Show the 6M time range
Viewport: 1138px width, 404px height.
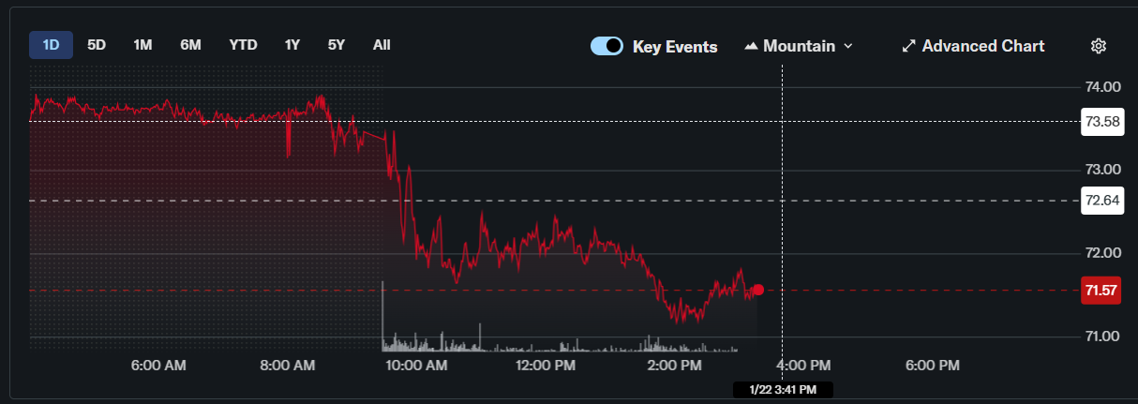click(190, 45)
